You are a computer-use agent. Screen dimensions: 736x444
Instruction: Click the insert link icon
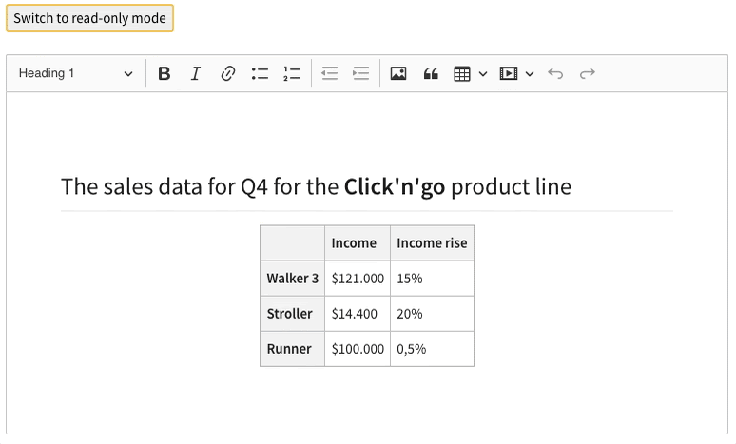(x=228, y=73)
